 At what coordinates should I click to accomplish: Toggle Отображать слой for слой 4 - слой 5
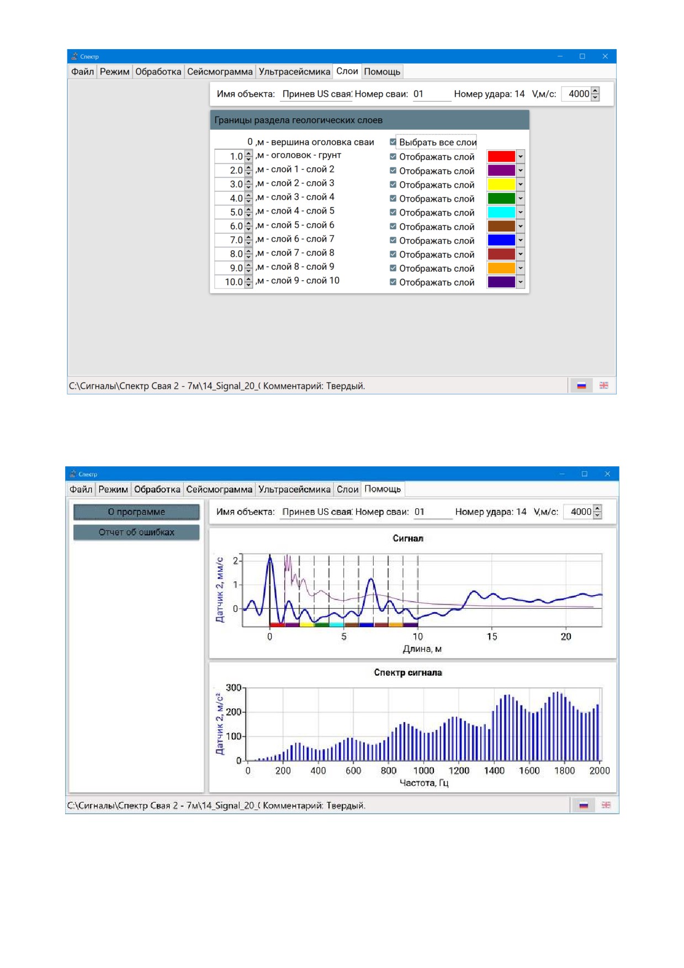point(393,212)
